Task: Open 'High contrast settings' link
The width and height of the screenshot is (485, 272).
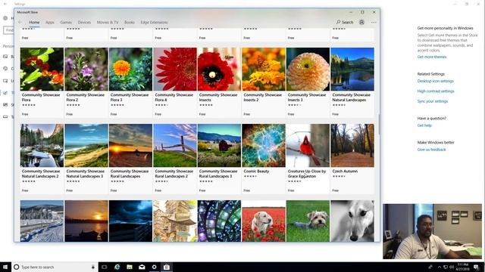Action: 436,91
